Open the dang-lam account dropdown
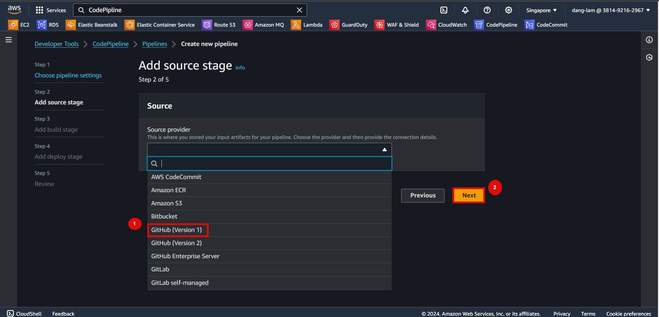The width and height of the screenshot is (659, 317). (x=611, y=10)
